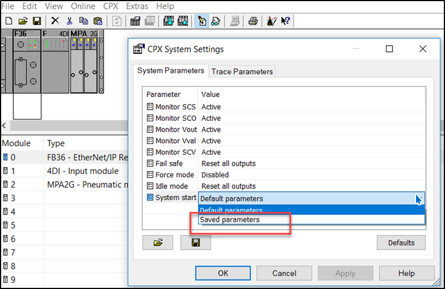Save parameters with the dialog disk icon
The width and height of the screenshot is (445, 289).
point(196,243)
